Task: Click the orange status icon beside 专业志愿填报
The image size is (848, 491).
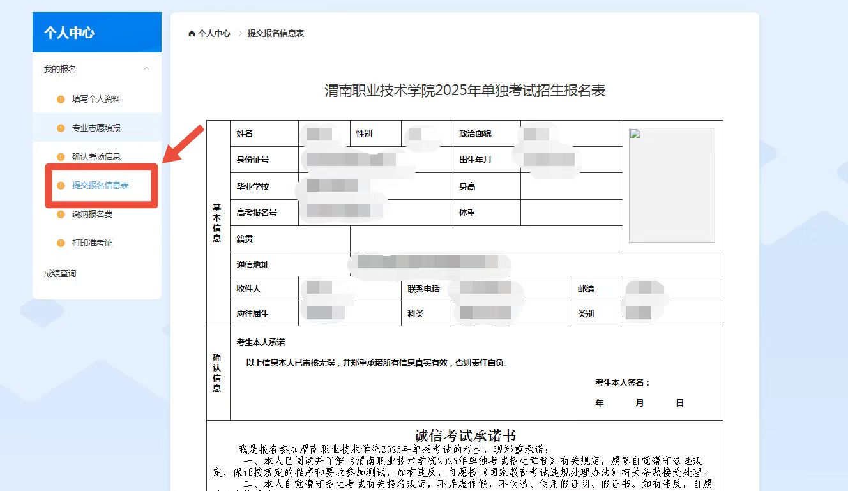Action: pos(61,128)
